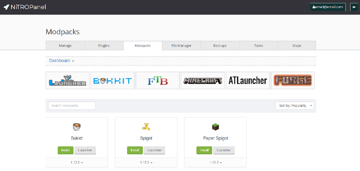Click the Spigot faucet icon

coord(146,127)
